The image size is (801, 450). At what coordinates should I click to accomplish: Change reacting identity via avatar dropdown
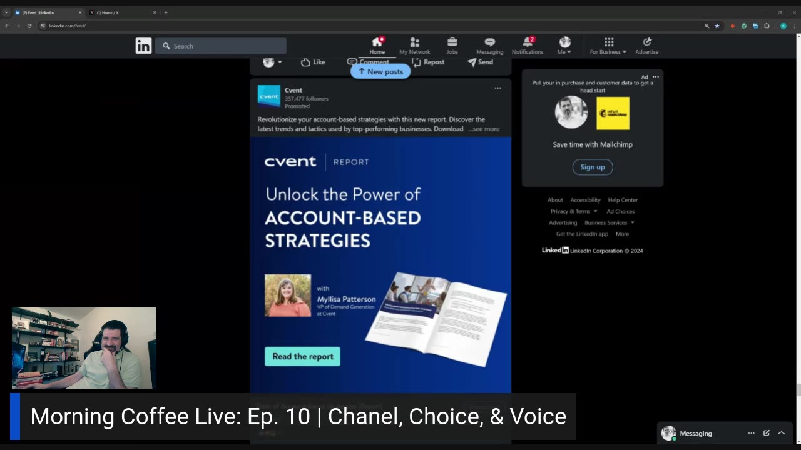272,62
